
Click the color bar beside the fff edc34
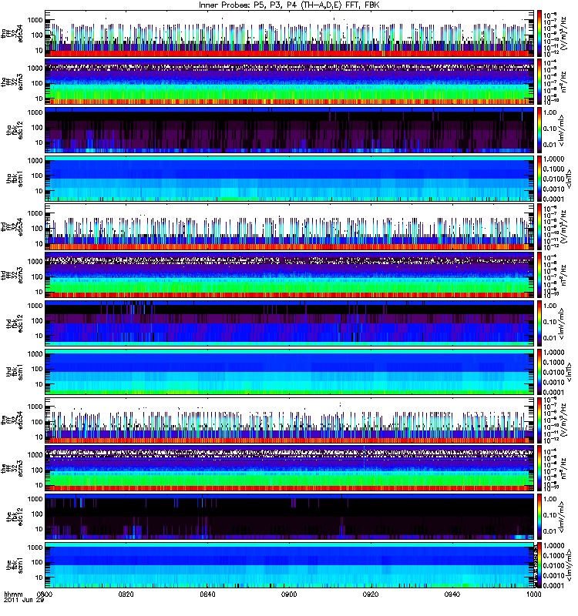pyautogui.click(x=539, y=420)
